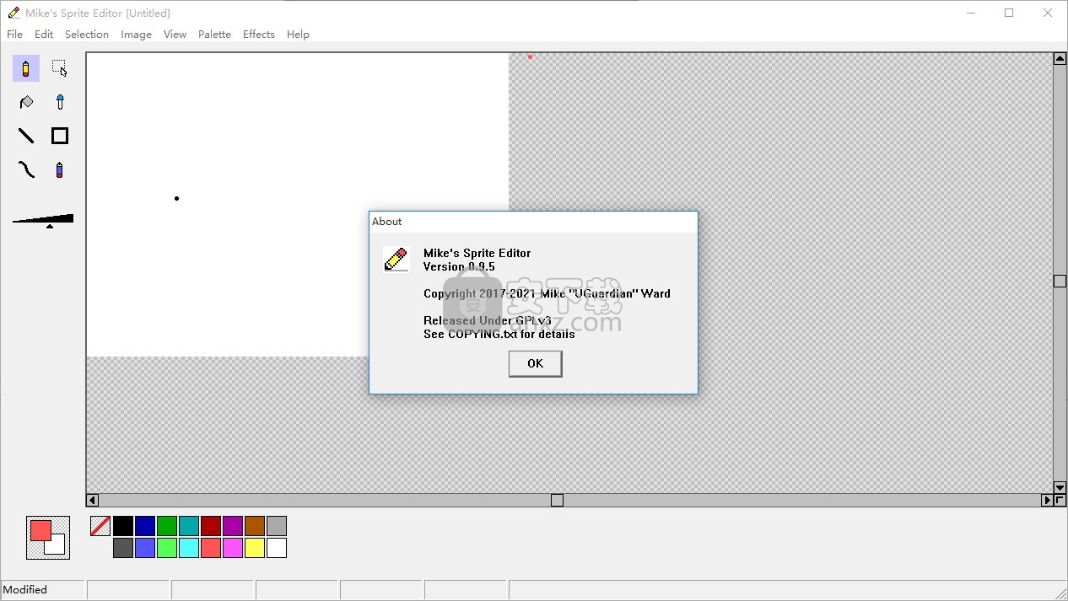Click the See COPYING.txt for details line
Screen dimensions: 1068x601
(499, 334)
